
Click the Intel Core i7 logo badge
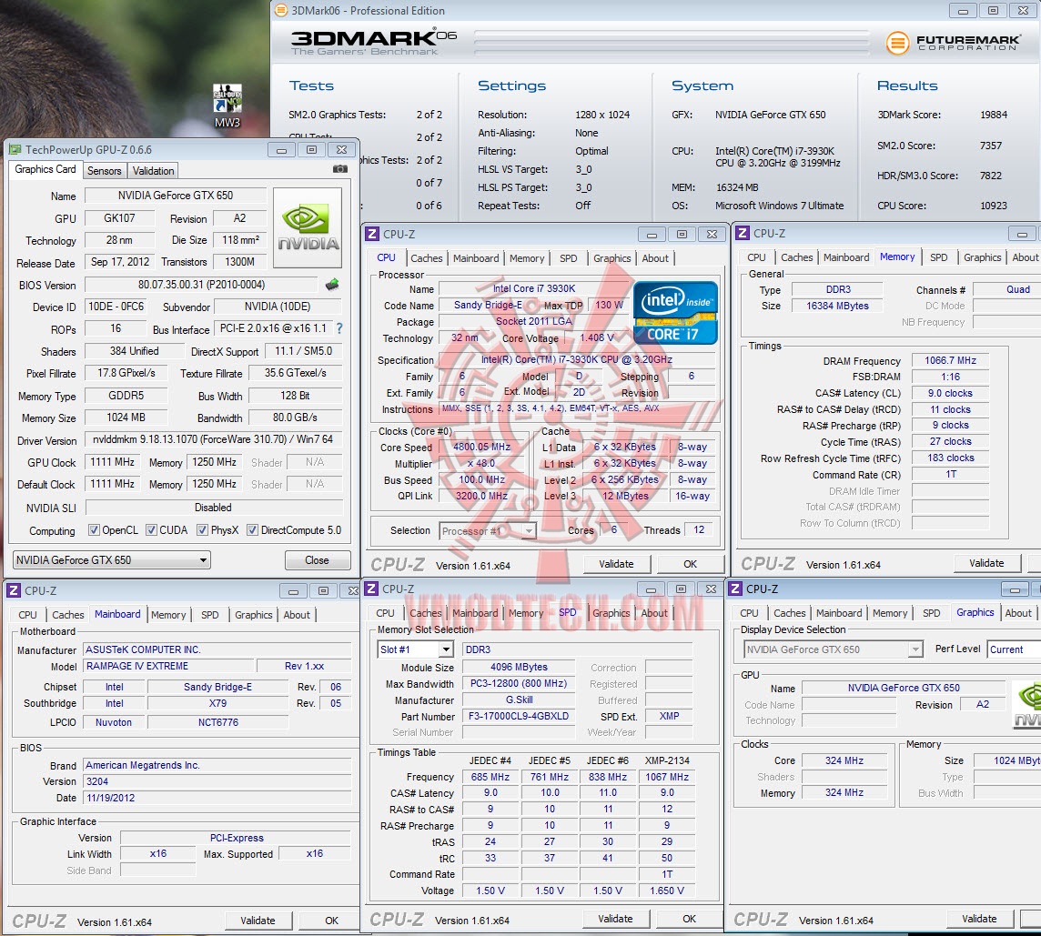coord(675,312)
